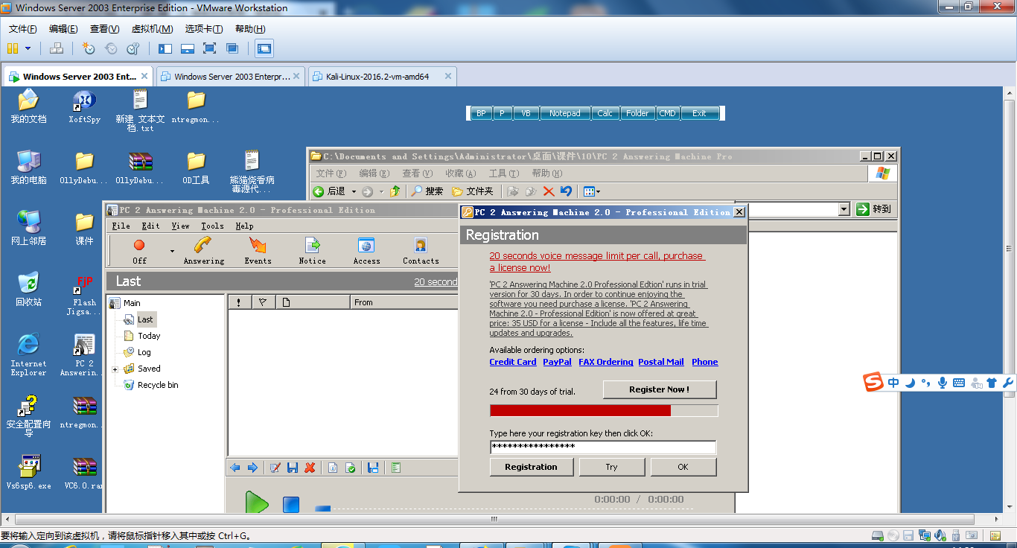The height and width of the screenshot is (548, 1017).
Task: Open the Answering toolbar item
Action: point(204,250)
